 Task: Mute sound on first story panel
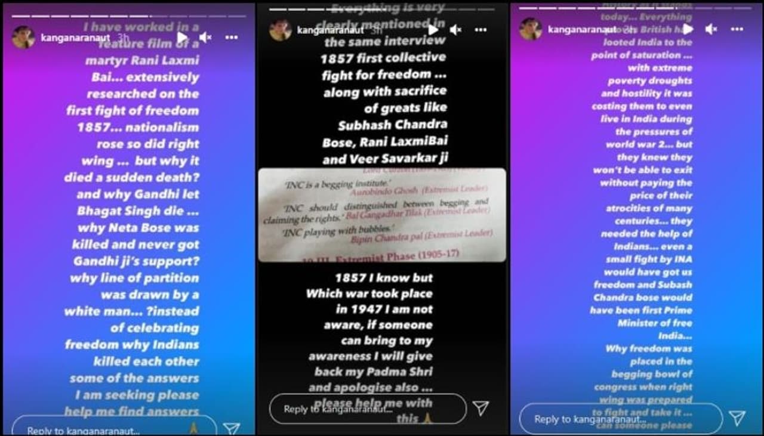tap(205, 38)
